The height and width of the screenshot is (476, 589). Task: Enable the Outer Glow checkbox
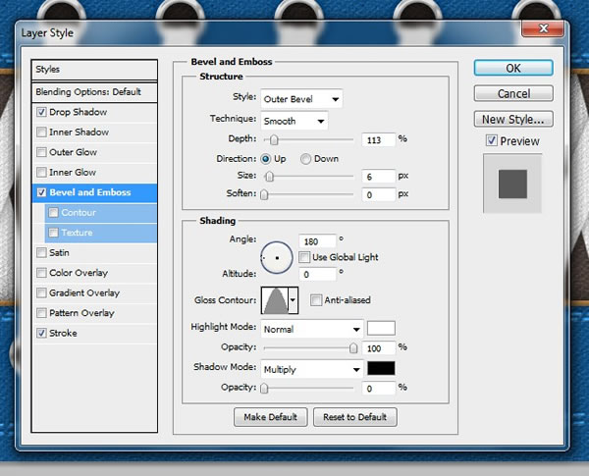click(x=41, y=152)
